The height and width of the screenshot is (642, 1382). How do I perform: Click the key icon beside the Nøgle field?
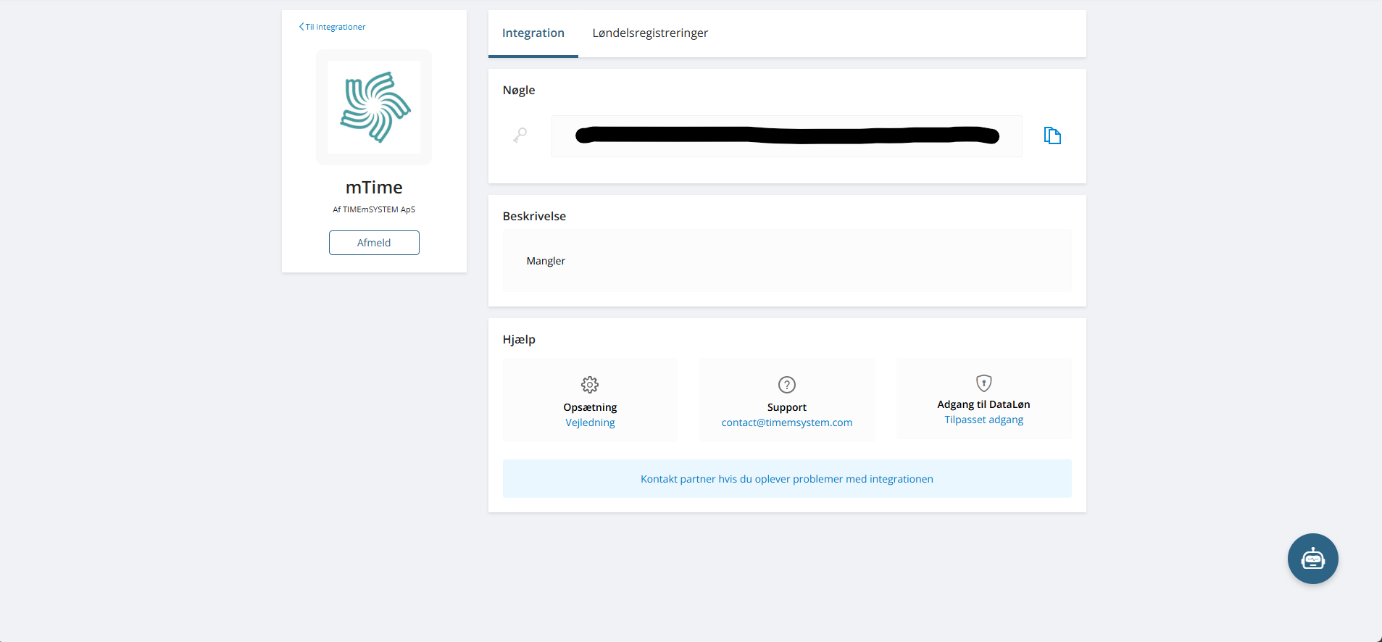520,136
